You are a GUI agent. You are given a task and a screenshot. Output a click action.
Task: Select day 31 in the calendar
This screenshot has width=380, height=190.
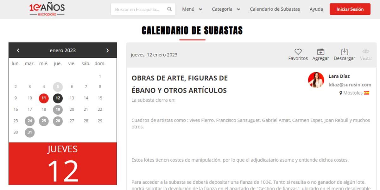29,132
